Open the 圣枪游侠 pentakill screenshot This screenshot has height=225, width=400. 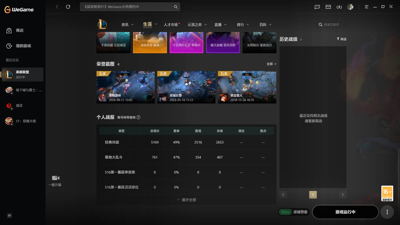click(x=125, y=87)
